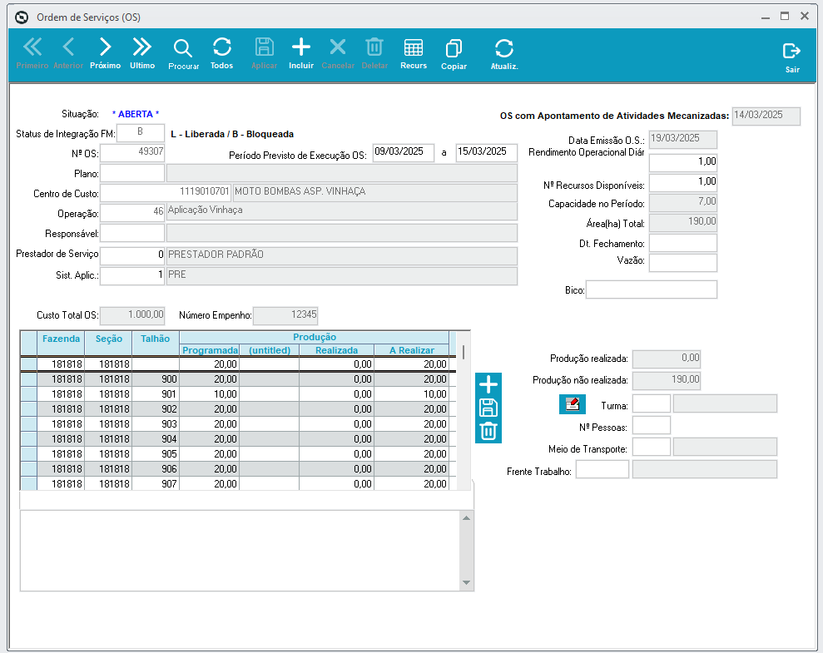Refresh data with Atualiz. button
This screenshot has width=823, height=653.
(x=503, y=53)
